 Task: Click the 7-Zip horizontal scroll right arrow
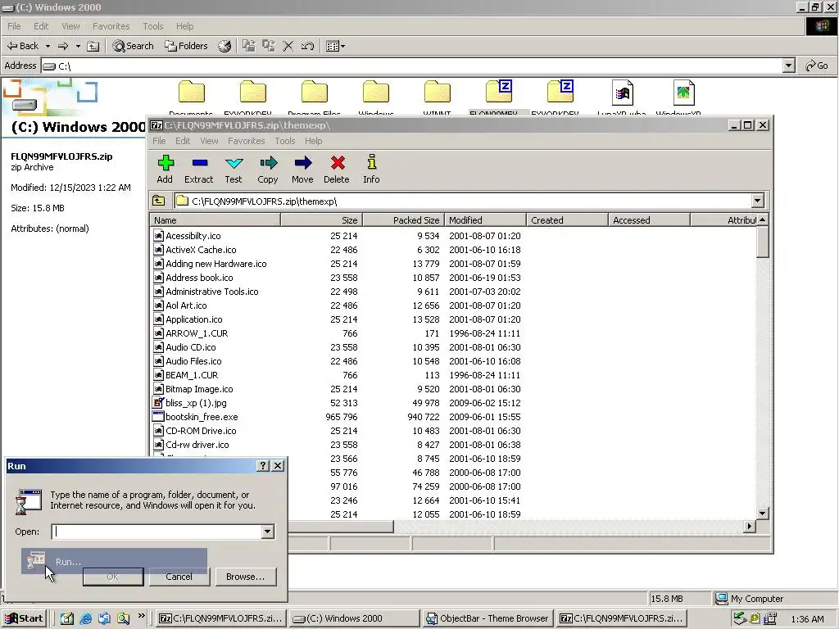[749, 527]
